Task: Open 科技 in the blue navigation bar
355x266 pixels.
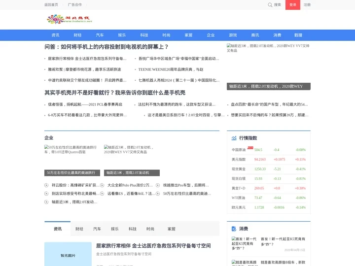Action: click(x=144, y=35)
